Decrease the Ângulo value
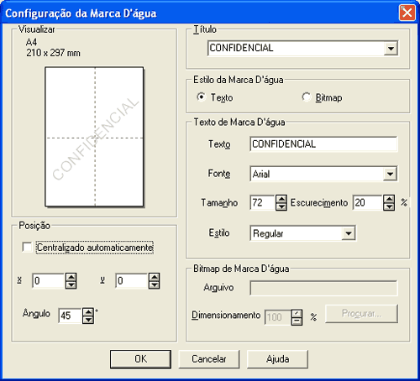This screenshot has width=420, height=381. [x=88, y=320]
